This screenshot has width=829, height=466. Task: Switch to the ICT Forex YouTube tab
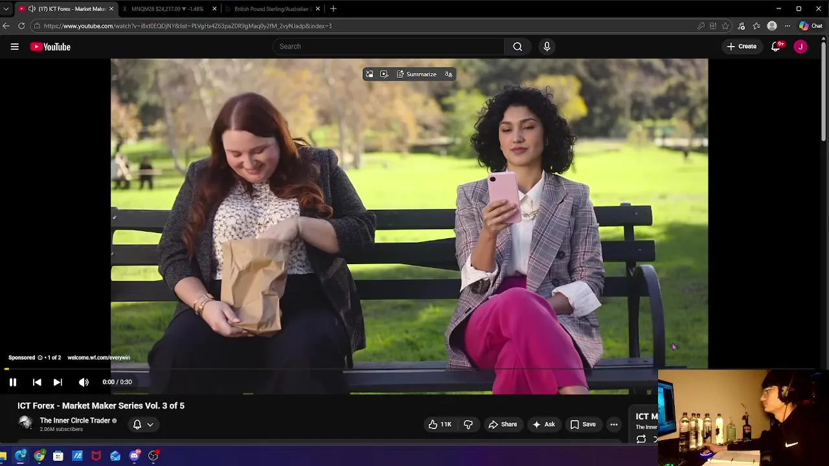[65, 9]
